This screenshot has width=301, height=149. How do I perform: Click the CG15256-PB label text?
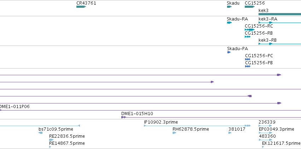259,63
